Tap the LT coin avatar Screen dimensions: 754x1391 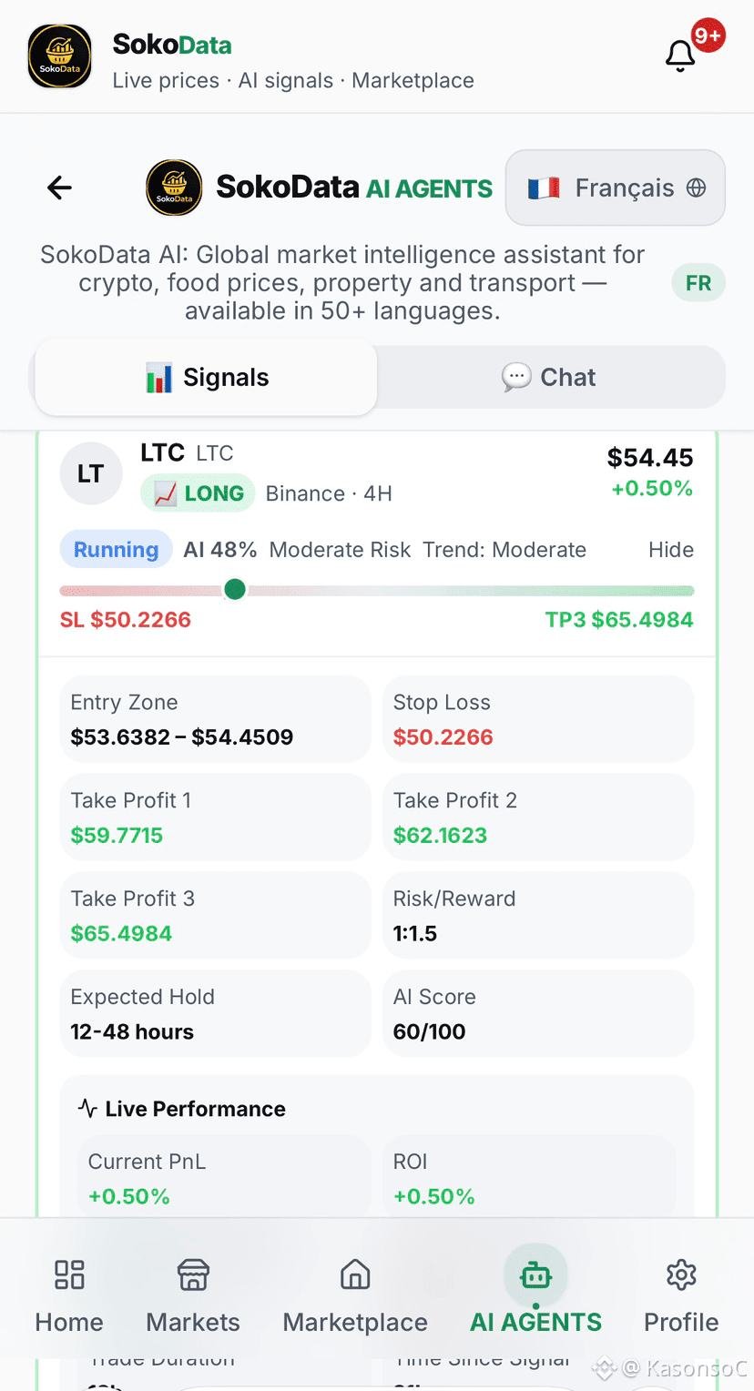click(91, 473)
